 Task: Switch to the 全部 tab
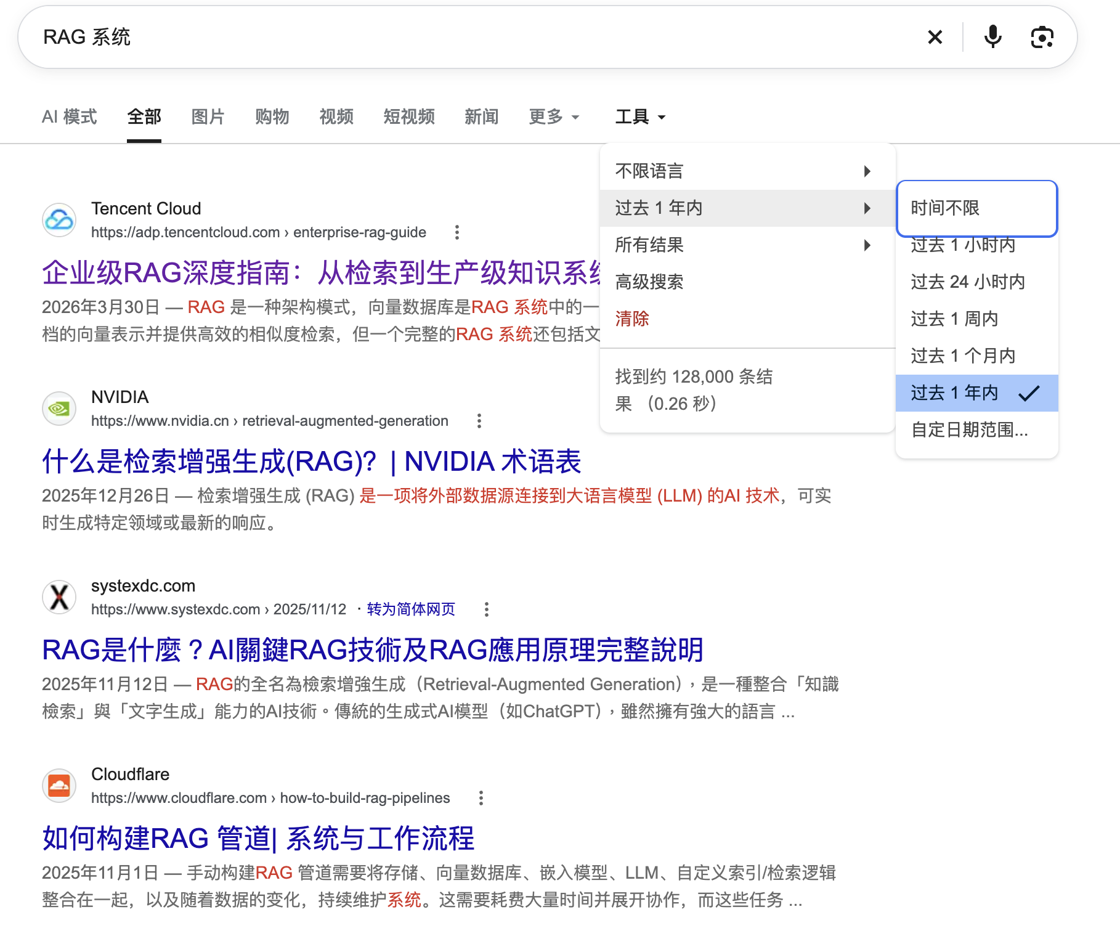click(144, 116)
